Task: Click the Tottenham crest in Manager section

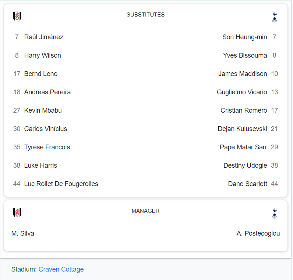Action: click(275, 213)
